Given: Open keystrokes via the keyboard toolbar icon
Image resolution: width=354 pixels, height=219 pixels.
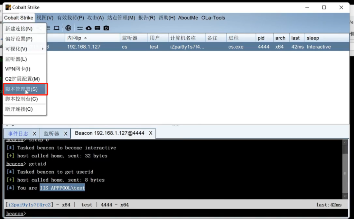Looking at the screenshot, I should 97,28.
